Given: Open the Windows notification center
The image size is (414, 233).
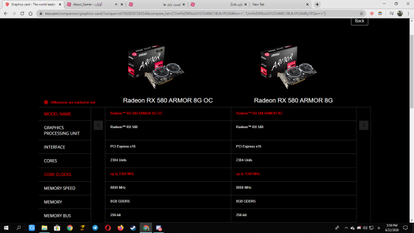Looking at the screenshot, I should [406, 228].
